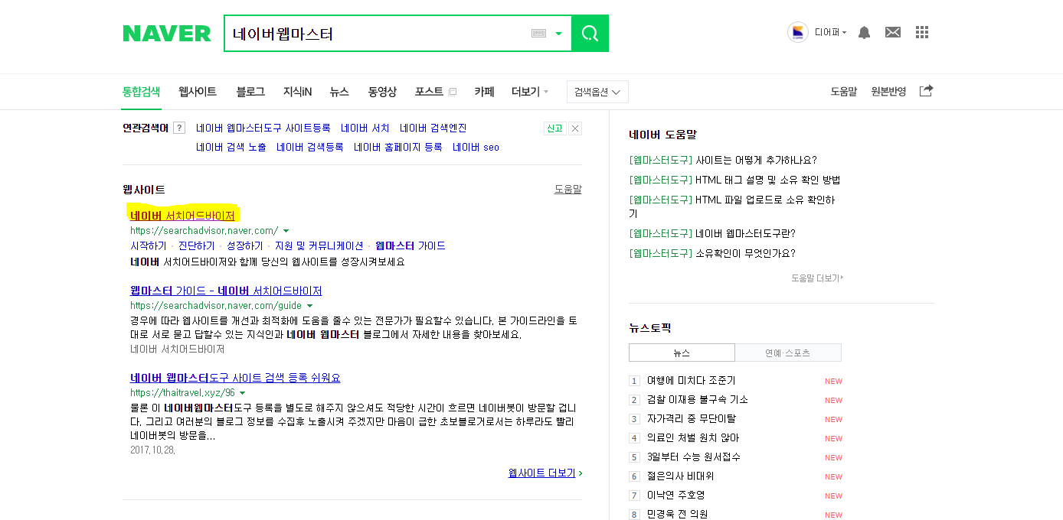Screen dimensions: 1063x520
Task: Open result 네이버 웹마스터도구 사이트 검색 등록 쉬워요
Action: (235, 379)
